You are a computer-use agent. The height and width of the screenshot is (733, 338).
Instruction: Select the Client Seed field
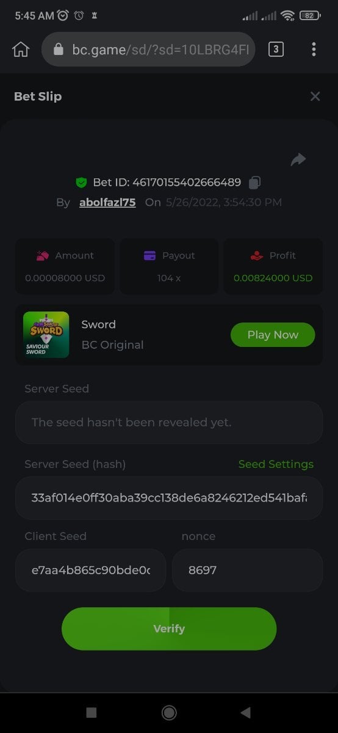point(90,570)
